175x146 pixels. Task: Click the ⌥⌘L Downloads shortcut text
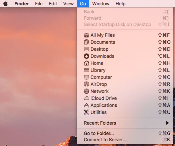164,56
